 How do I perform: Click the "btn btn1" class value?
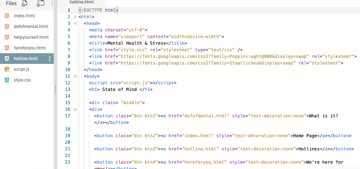[145, 116]
